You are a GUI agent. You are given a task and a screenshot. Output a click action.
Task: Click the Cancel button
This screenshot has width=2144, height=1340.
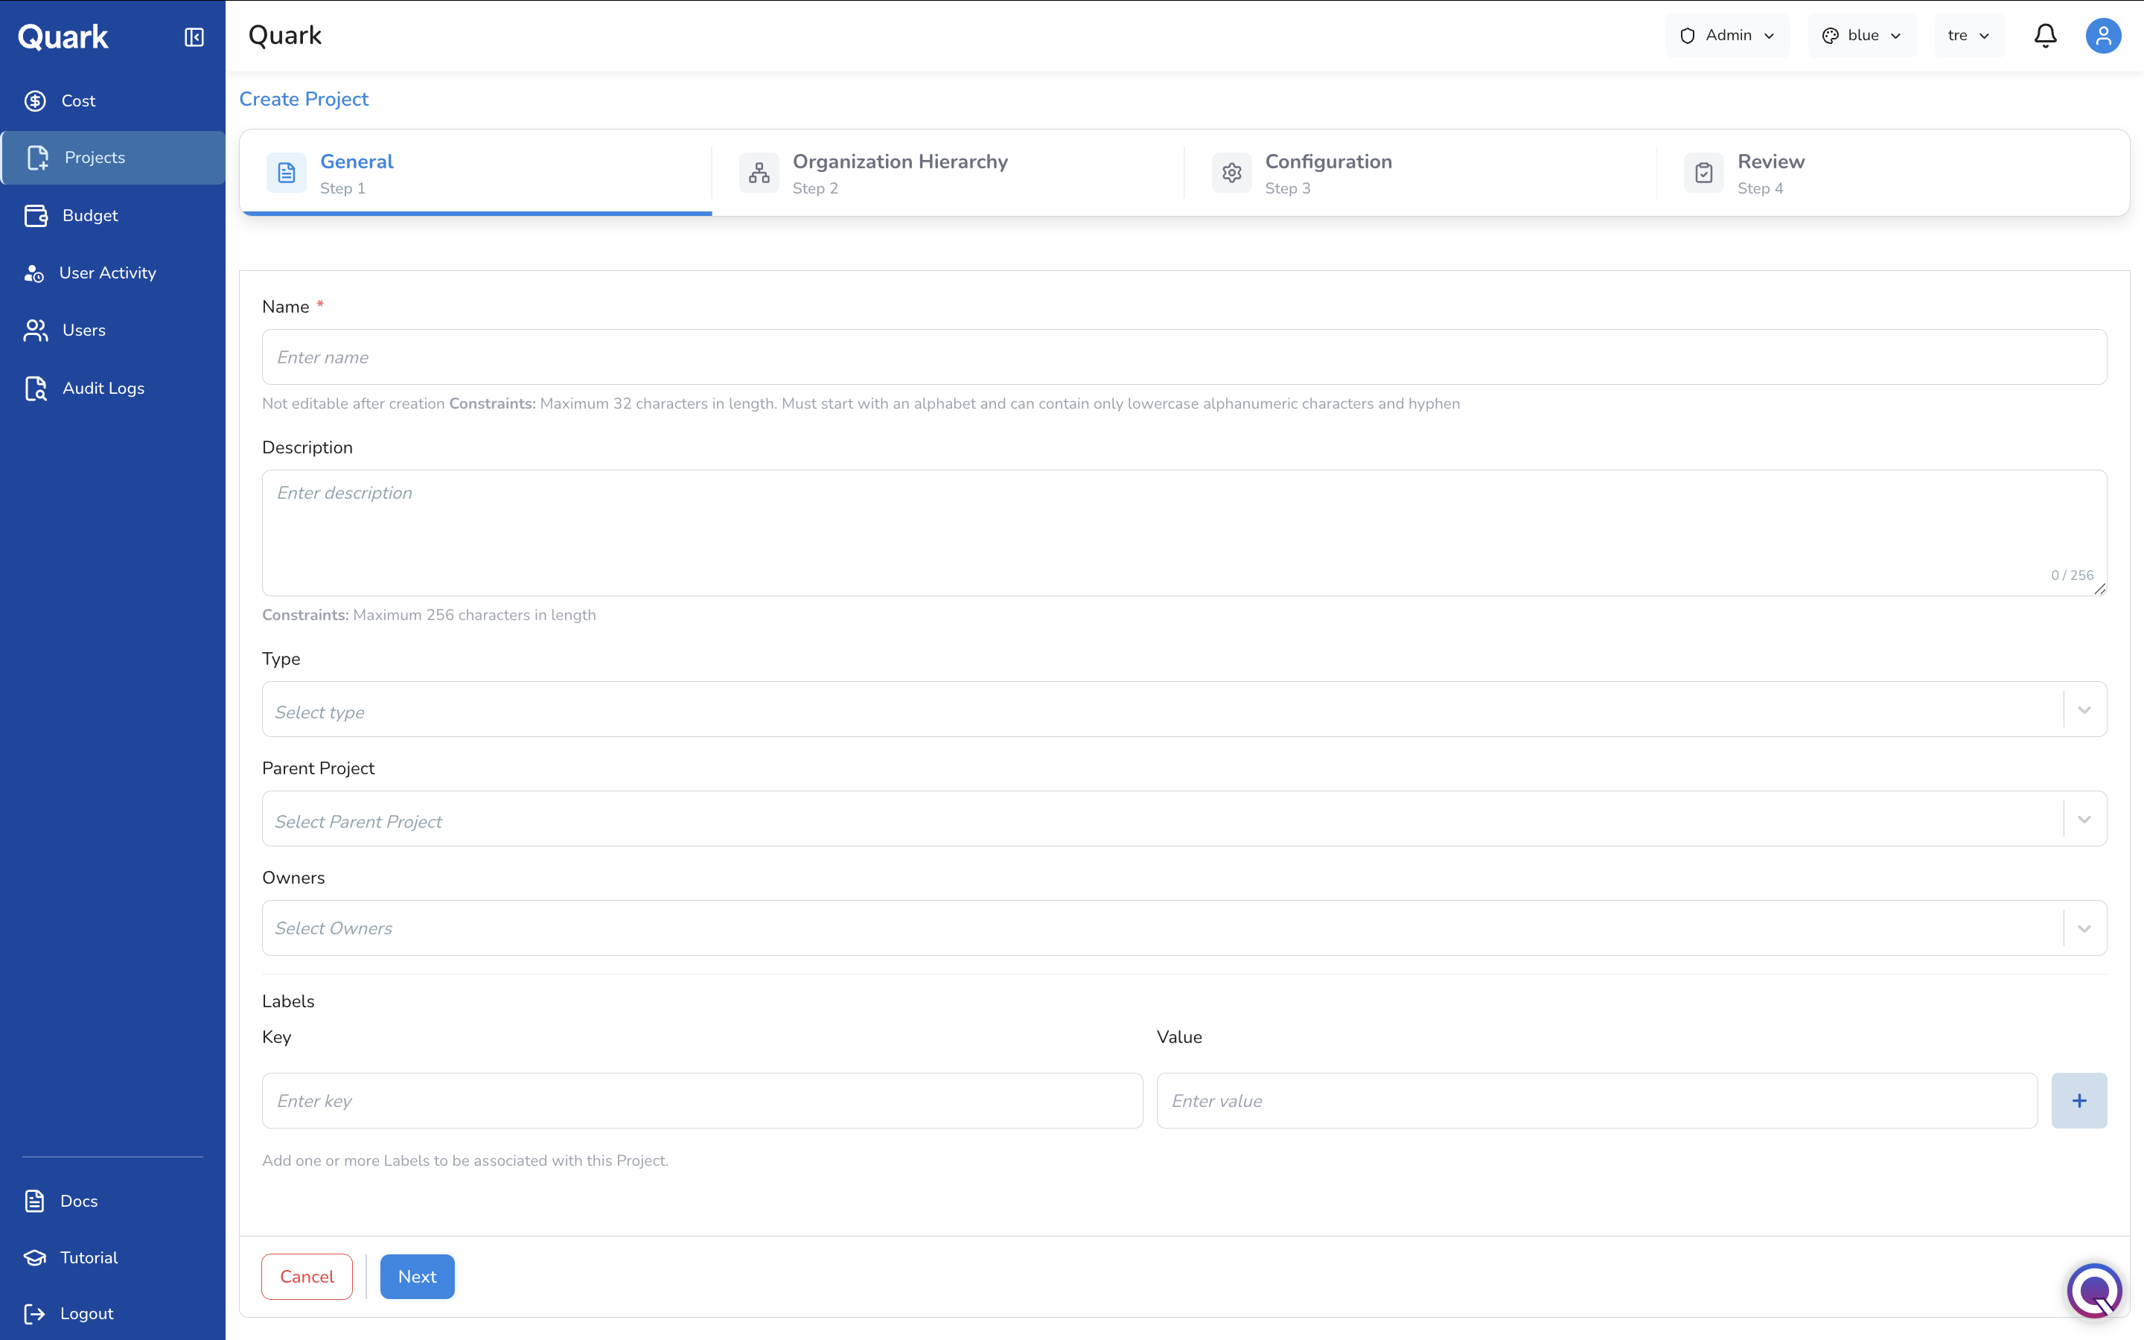[x=307, y=1277]
